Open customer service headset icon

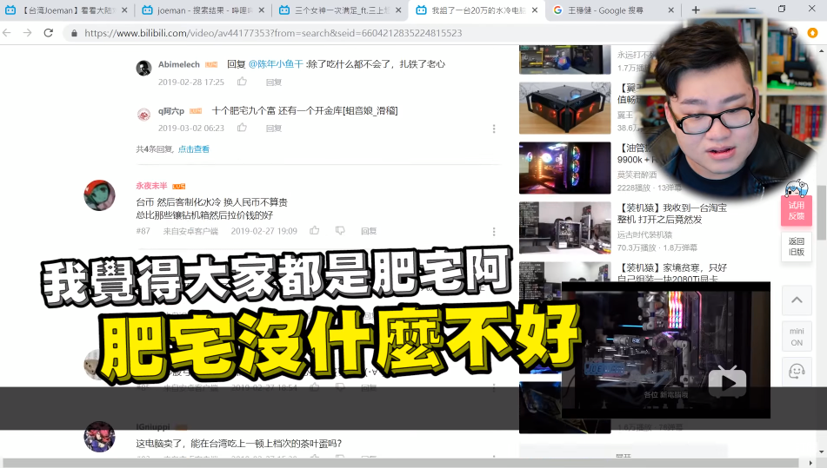tap(796, 372)
